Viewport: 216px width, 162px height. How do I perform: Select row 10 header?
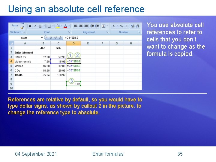[x=11, y=88]
